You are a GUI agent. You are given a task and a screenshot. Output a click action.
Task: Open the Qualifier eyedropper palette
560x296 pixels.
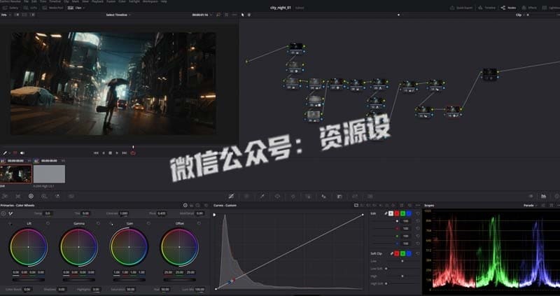[262, 196]
